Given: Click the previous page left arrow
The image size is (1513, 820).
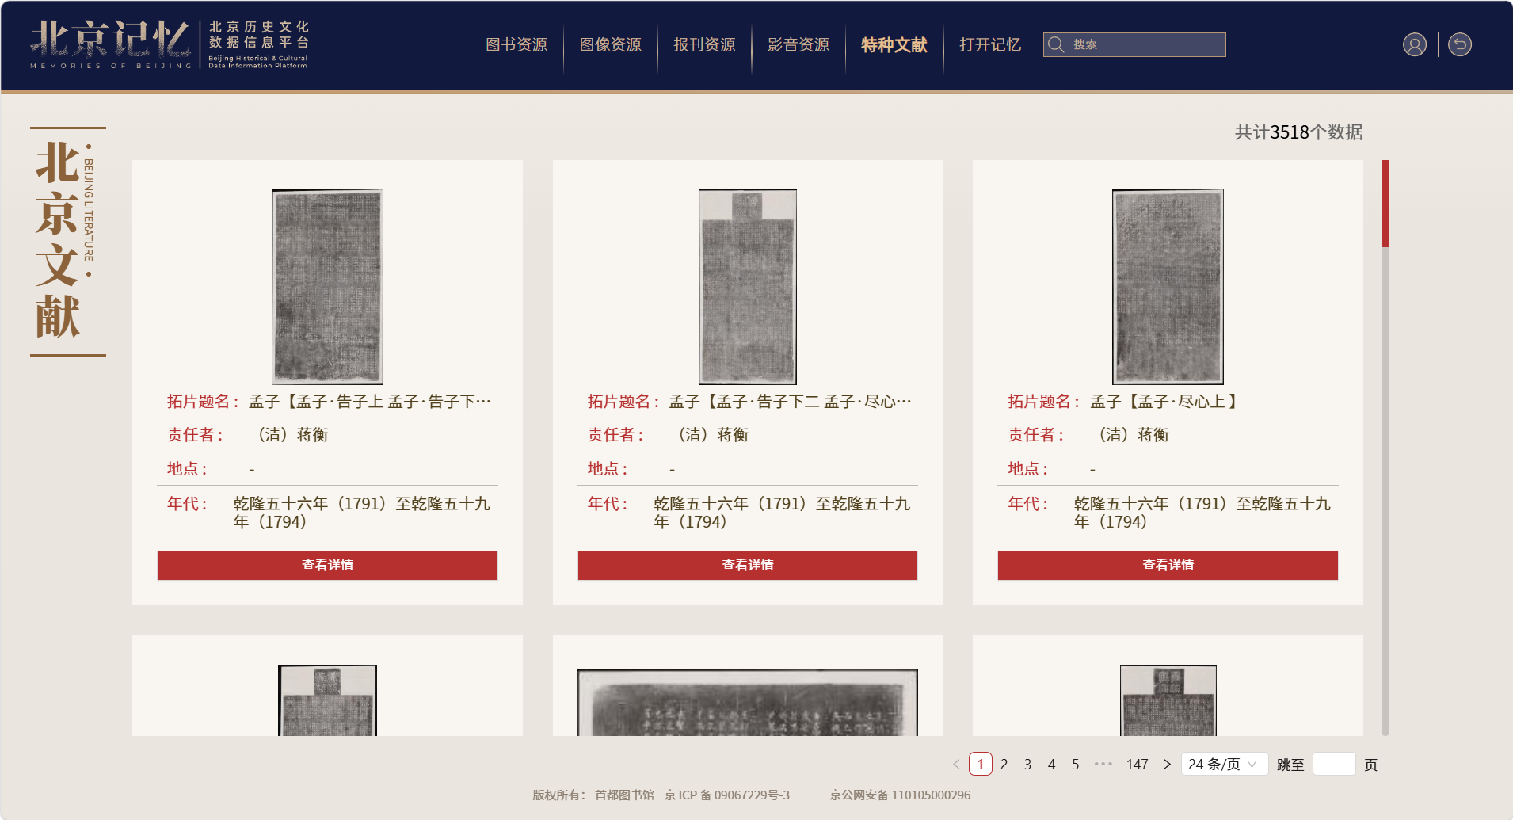Looking at the screenshot, I should [x=956, y=764].
